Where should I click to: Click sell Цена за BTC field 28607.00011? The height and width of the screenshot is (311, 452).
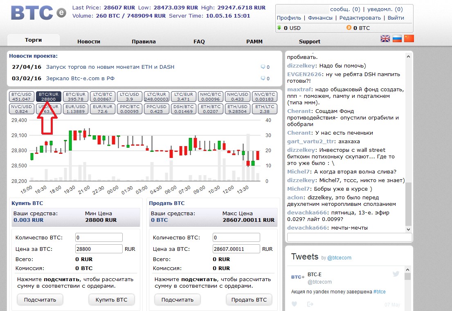tap(236, 249)
